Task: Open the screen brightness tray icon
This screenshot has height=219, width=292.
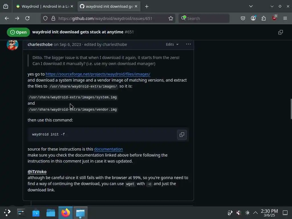Action: click(x=248, y=213)
